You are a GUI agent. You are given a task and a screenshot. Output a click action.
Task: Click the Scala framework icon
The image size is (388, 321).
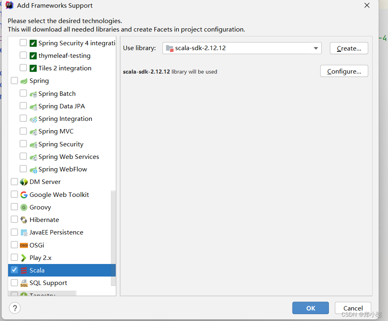24,270
